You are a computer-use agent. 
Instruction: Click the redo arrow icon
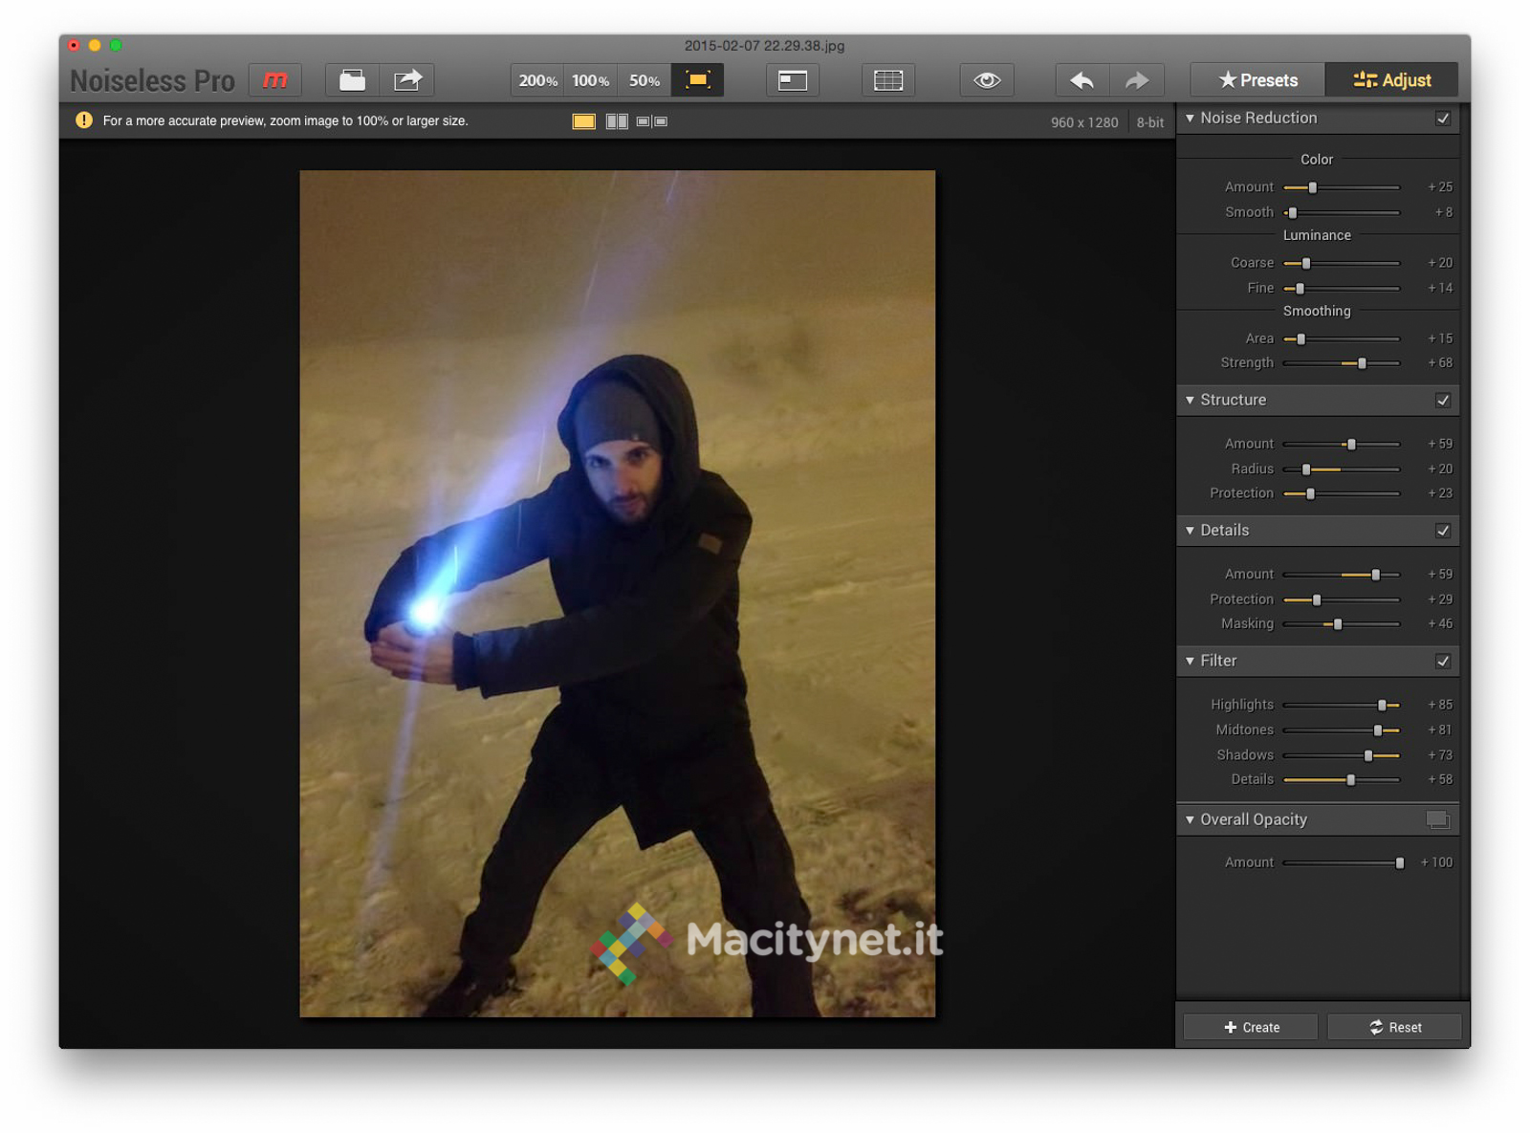point(1136,80)
